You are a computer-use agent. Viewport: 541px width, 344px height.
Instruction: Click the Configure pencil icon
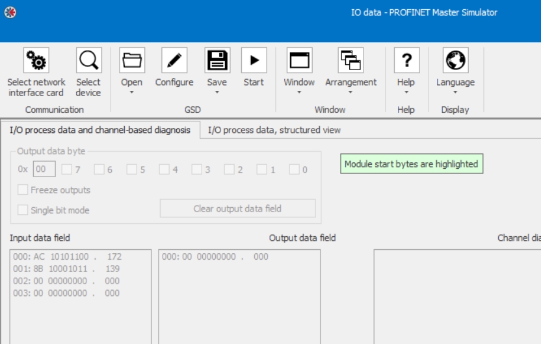click(x=174, y=60)
